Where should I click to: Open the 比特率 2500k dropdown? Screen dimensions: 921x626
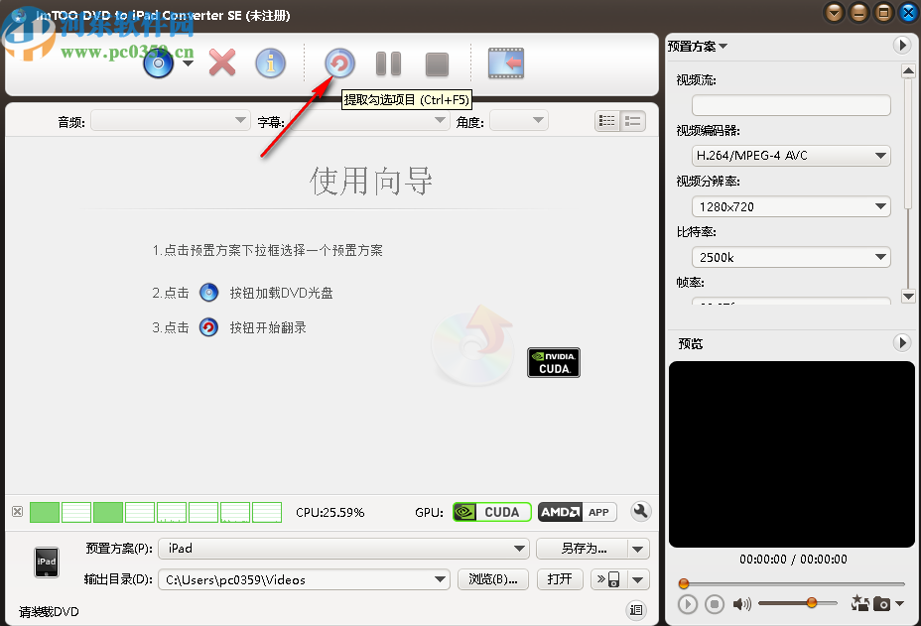790,257
